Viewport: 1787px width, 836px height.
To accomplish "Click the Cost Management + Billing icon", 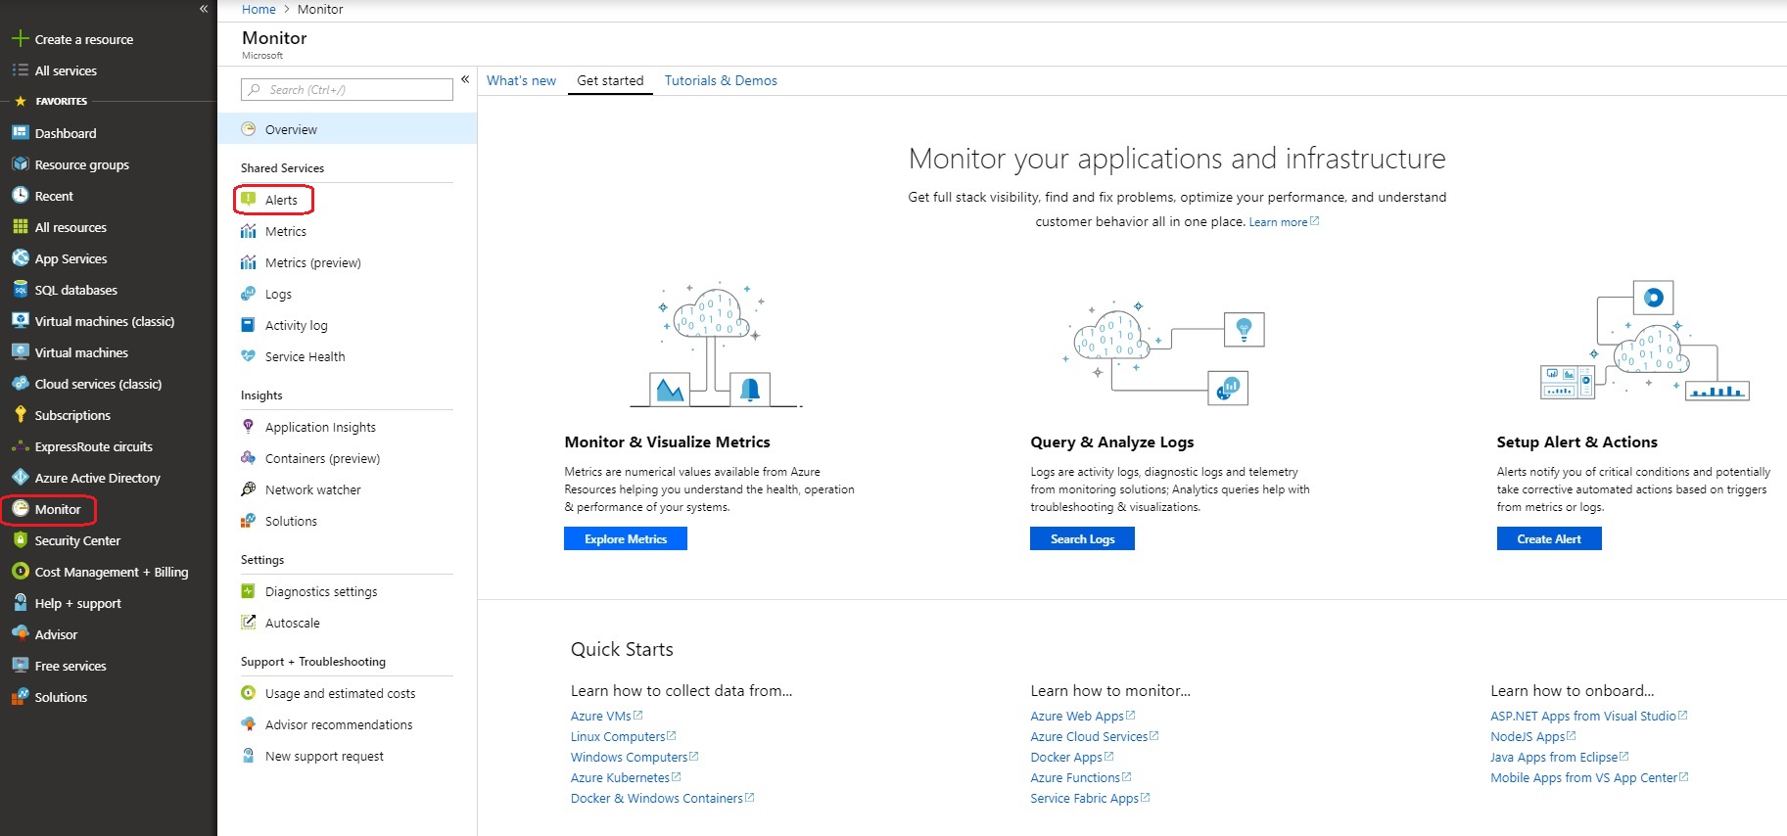I will point(20,571).
